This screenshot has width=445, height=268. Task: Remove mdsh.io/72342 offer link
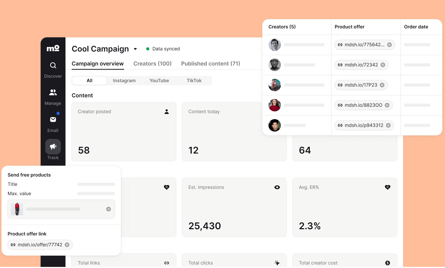[x=383, y=65]
